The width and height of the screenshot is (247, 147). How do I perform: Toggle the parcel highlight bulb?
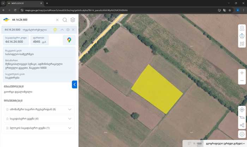55,30
